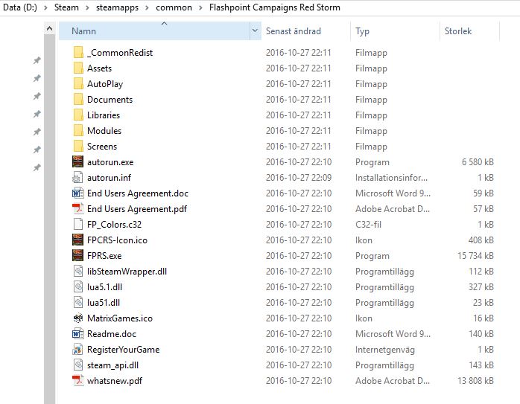Select the Assets folder icon

78,68
